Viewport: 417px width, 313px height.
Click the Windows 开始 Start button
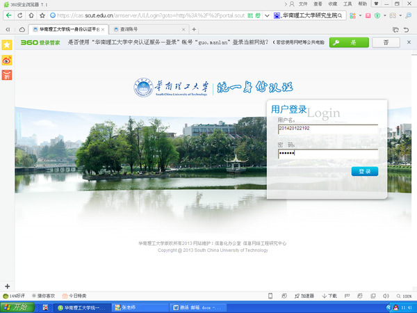point(17,307)
